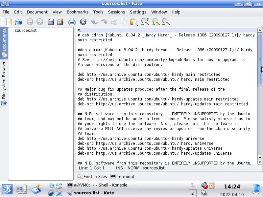
Task: Zoom out with the minus magnifier icon
Action: [x=166, y=22]
